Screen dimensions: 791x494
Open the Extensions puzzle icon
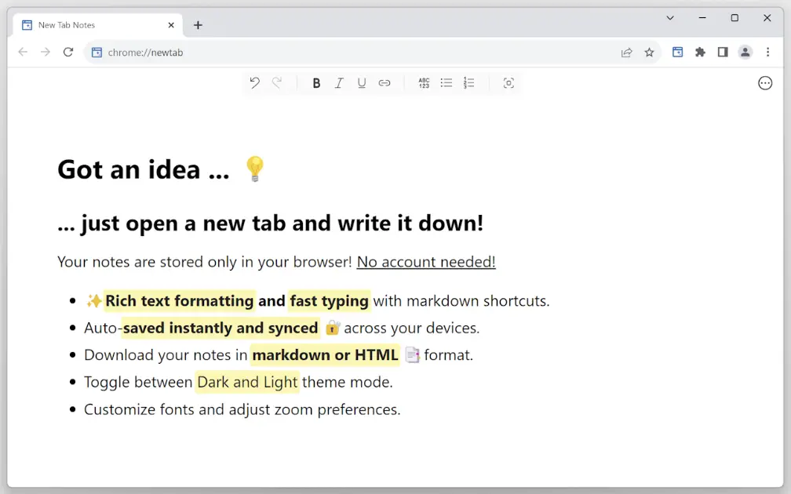[700, 52]
